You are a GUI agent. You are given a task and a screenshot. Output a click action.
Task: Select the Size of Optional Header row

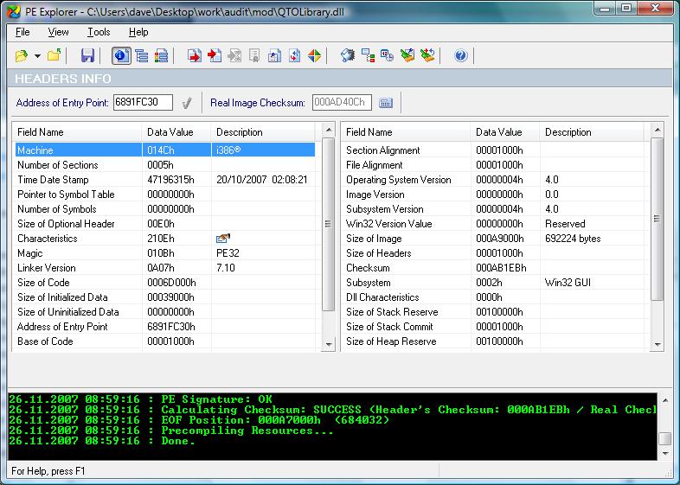click(165, 224)
